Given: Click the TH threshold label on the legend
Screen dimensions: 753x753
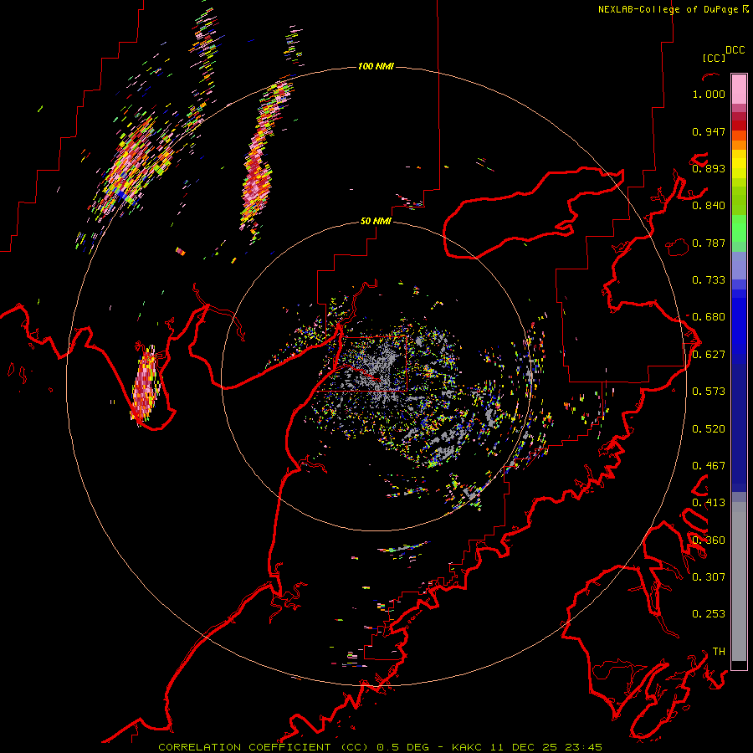Looking at the screenshot, I should (719, 652).
